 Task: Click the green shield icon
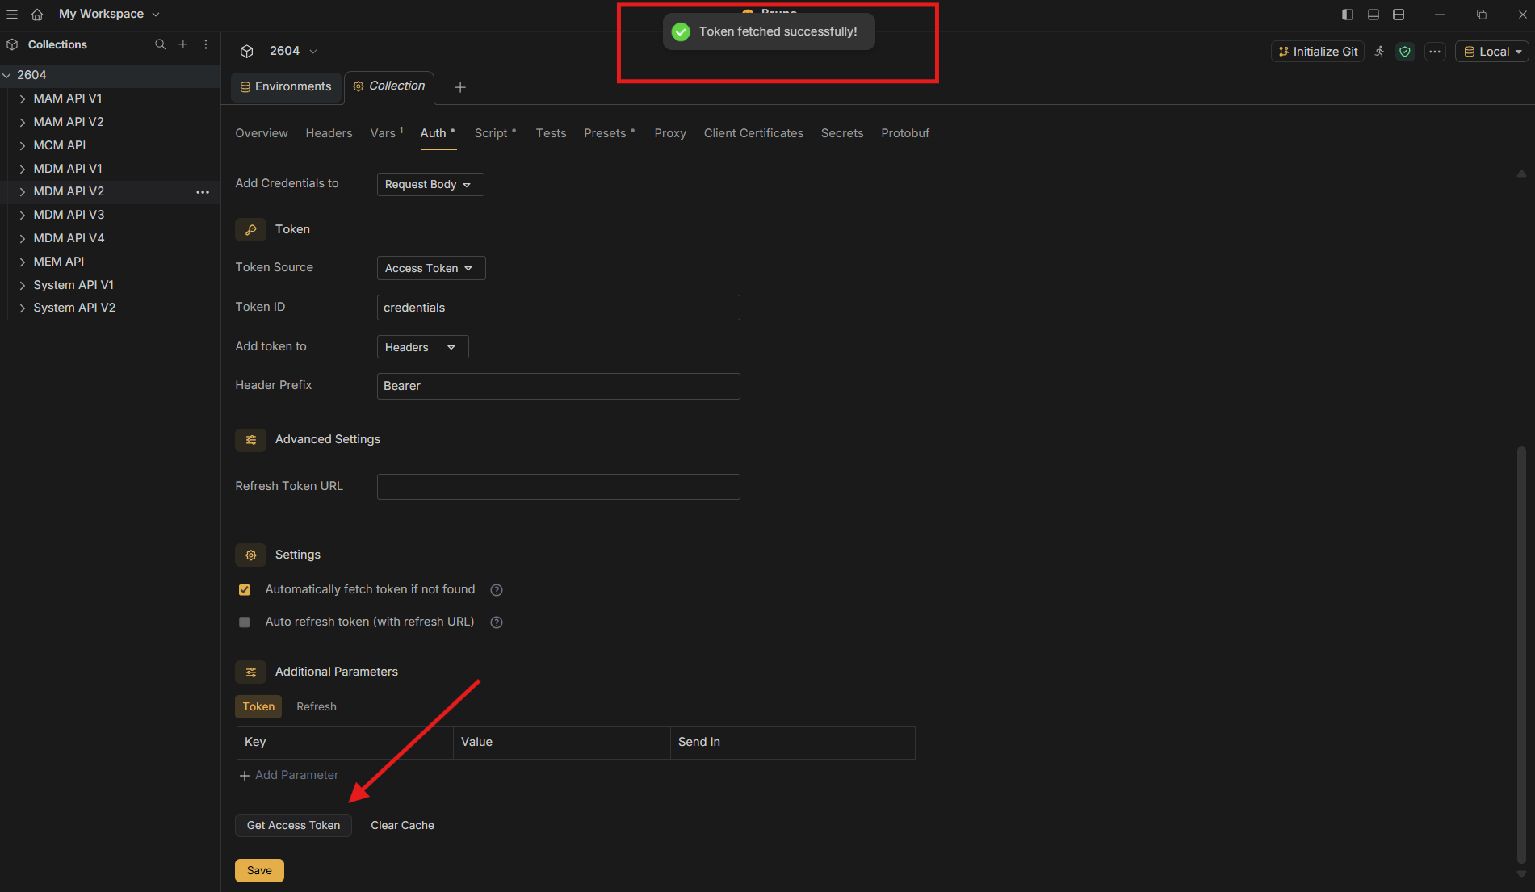1406,52
